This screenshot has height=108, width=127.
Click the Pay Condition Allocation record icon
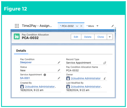click(17, 36)
